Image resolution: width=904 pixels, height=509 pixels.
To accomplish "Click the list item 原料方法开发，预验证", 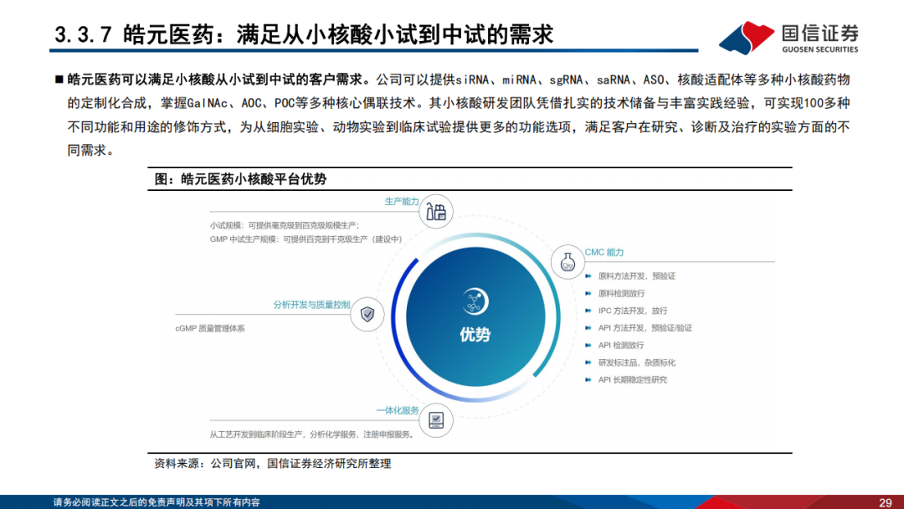I will 636,276.
